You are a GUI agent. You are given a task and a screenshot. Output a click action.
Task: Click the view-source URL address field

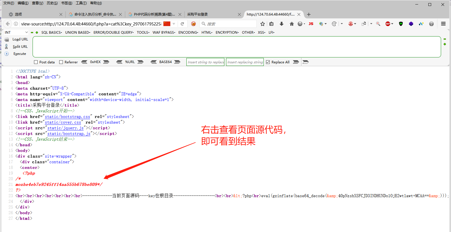click(91, 24)
